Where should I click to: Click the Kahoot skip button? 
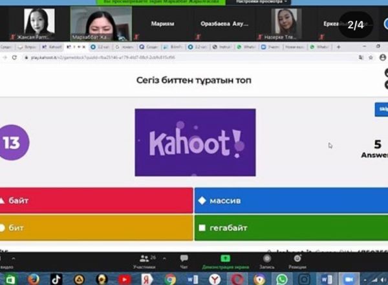point(381,109)
